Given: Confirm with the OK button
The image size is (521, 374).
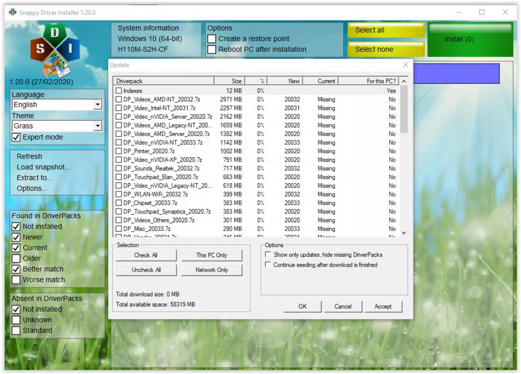Looking at the screenshot, I should coord(302,306).
